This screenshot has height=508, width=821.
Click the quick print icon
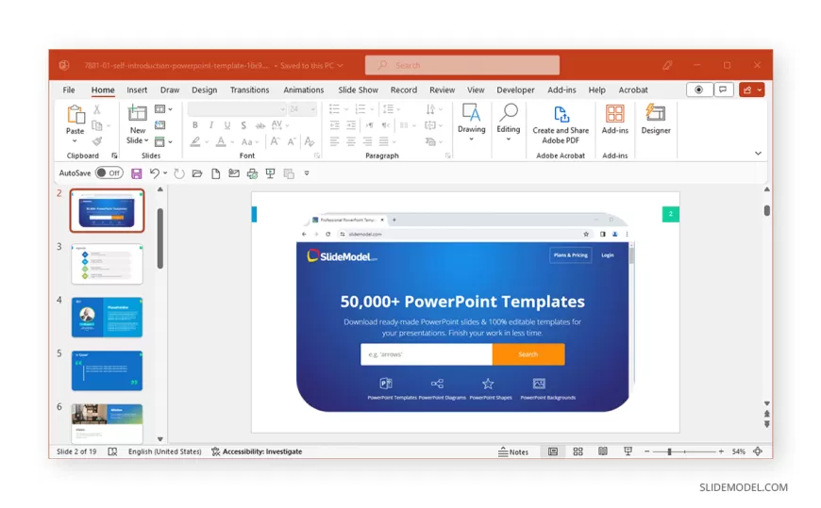point(252,173)
